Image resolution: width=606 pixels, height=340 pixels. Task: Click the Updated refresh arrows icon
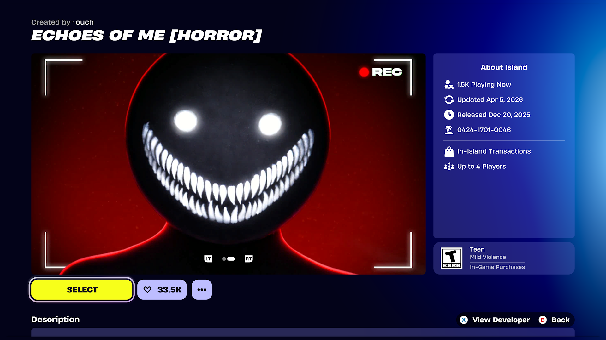coord(449,99)
